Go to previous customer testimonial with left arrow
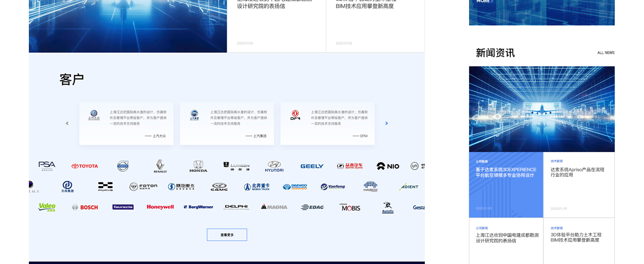 tap(67, 123)
